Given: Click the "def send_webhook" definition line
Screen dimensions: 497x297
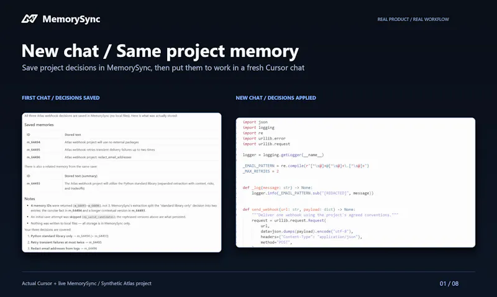Looking at the screenshot, I should coord(299,210).
